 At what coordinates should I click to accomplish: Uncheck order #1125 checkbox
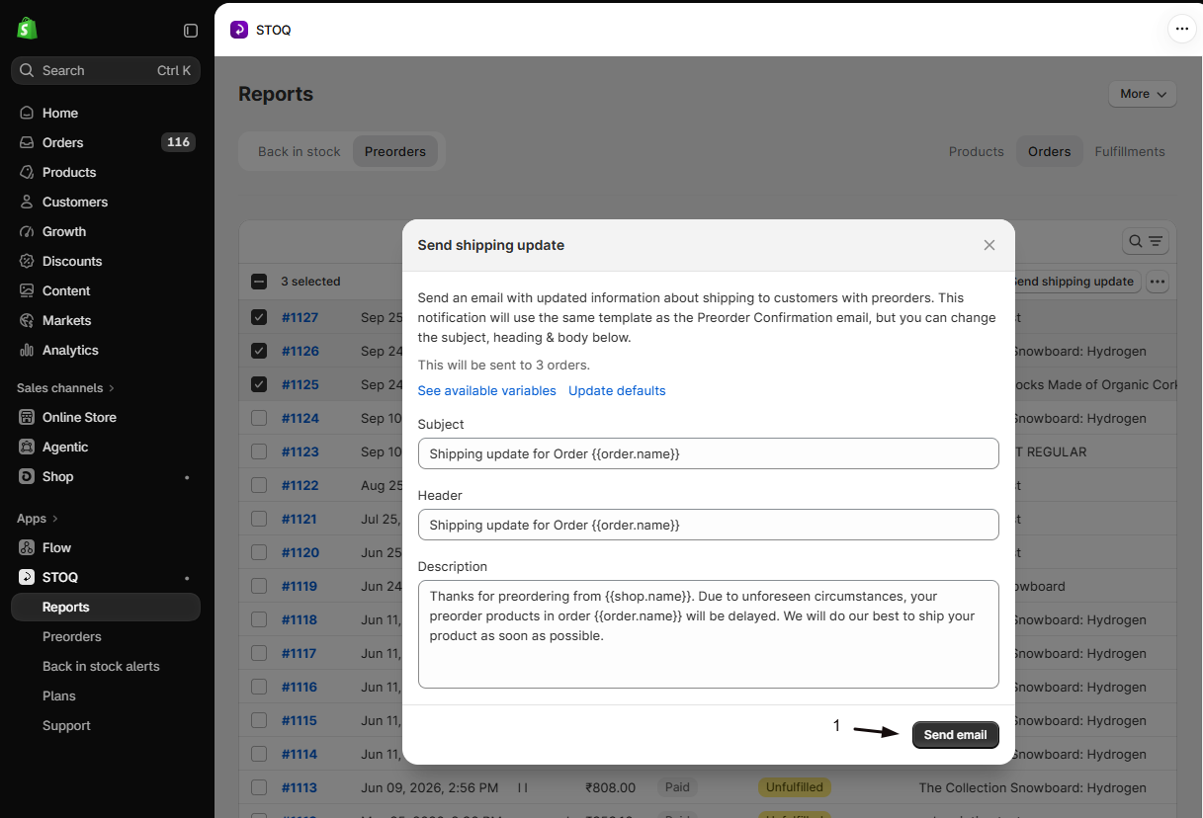(x=259, y=384)
